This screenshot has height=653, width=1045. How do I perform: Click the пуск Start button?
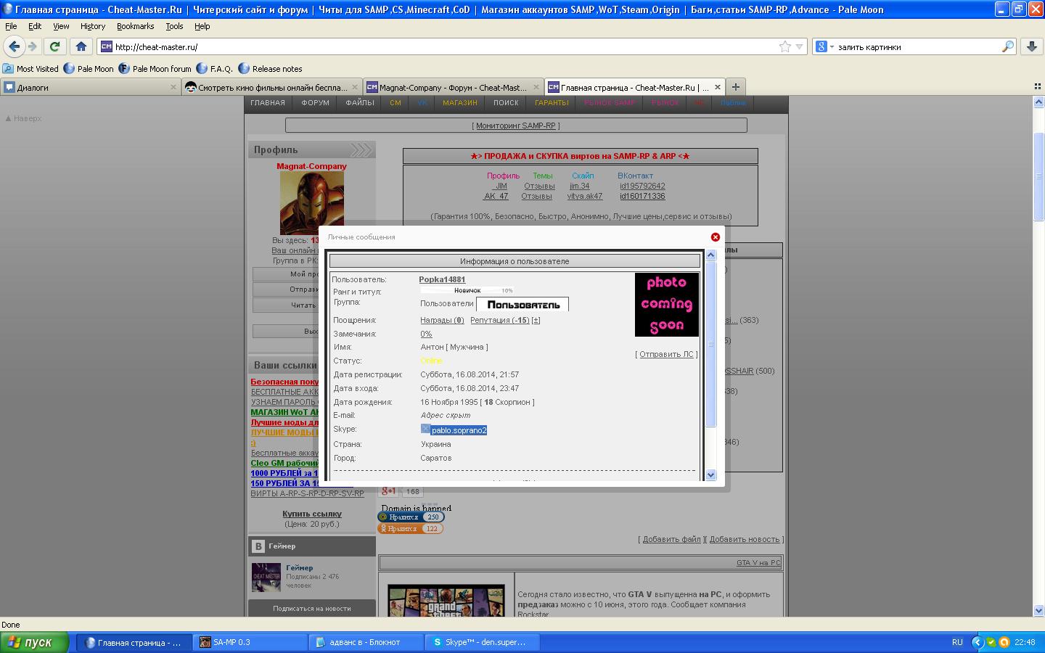click(x=35, y=642)
